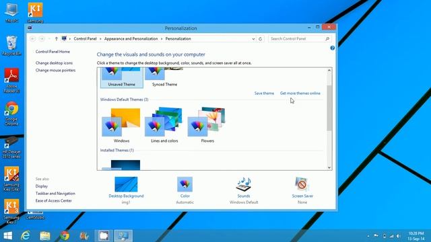Viewport: 431px width, 242px height.
Task: Open Control Panel Home link
Action: [x=53, y=52]
